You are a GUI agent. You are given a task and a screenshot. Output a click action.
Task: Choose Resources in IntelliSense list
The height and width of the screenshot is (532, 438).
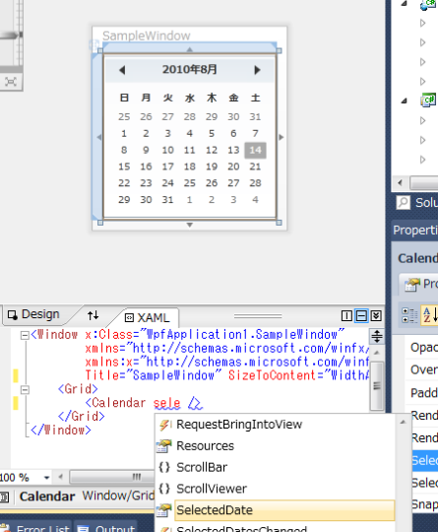pyautogui.click(x=205, y=446)
